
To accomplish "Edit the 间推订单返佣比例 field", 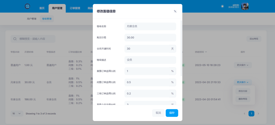I will 147,82.
